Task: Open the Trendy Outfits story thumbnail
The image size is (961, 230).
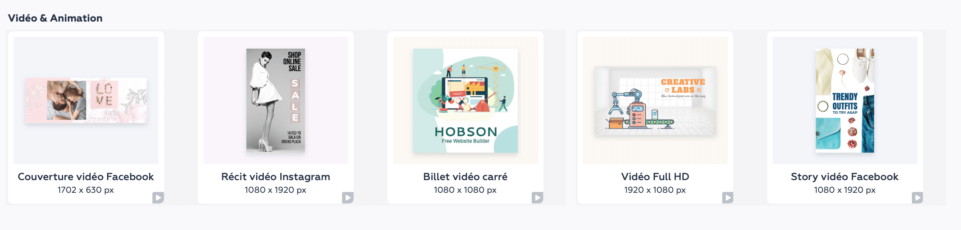Action: pyautogui.click(x=845, y=100)
